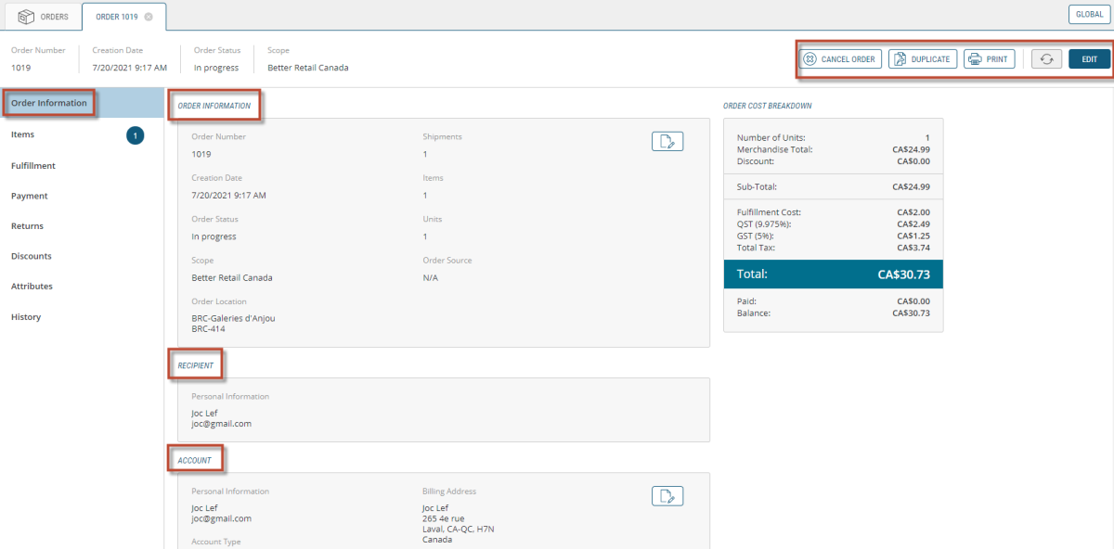Screen dimensions: 1114x549
Task: Click the refresh order icon button
Action: 1046,59
